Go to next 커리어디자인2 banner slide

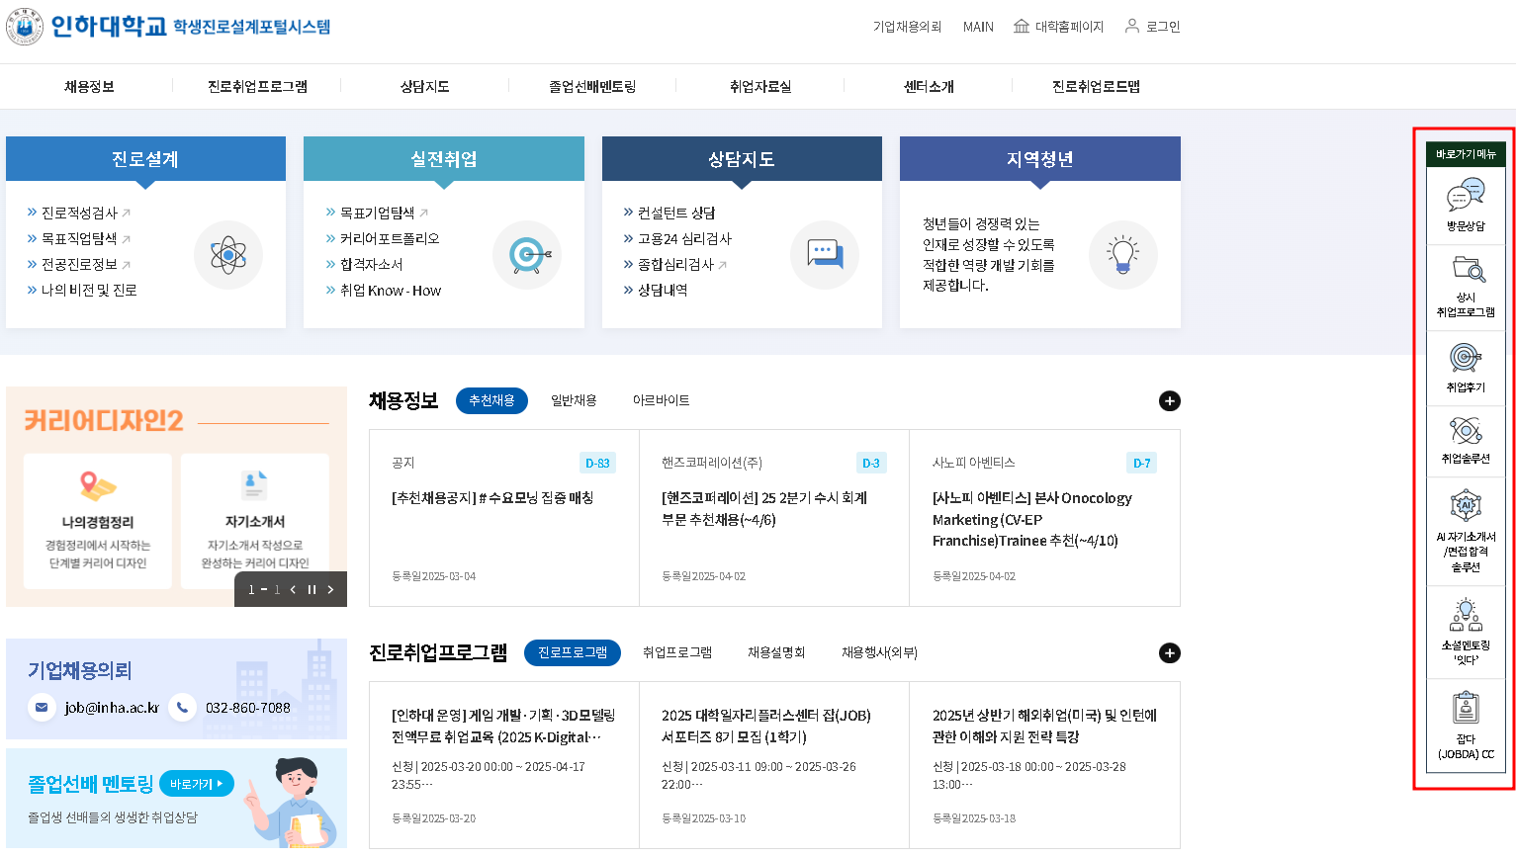330,589
